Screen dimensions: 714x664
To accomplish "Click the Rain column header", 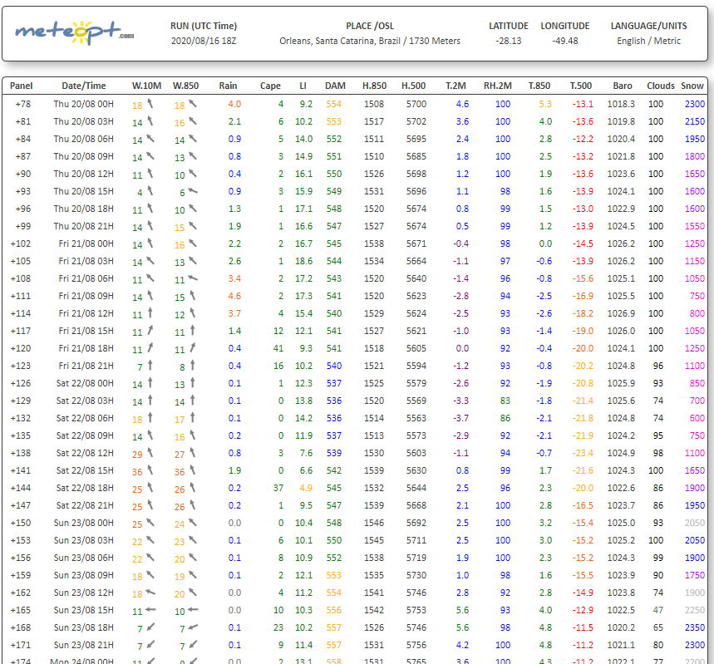I will (228, 86).
